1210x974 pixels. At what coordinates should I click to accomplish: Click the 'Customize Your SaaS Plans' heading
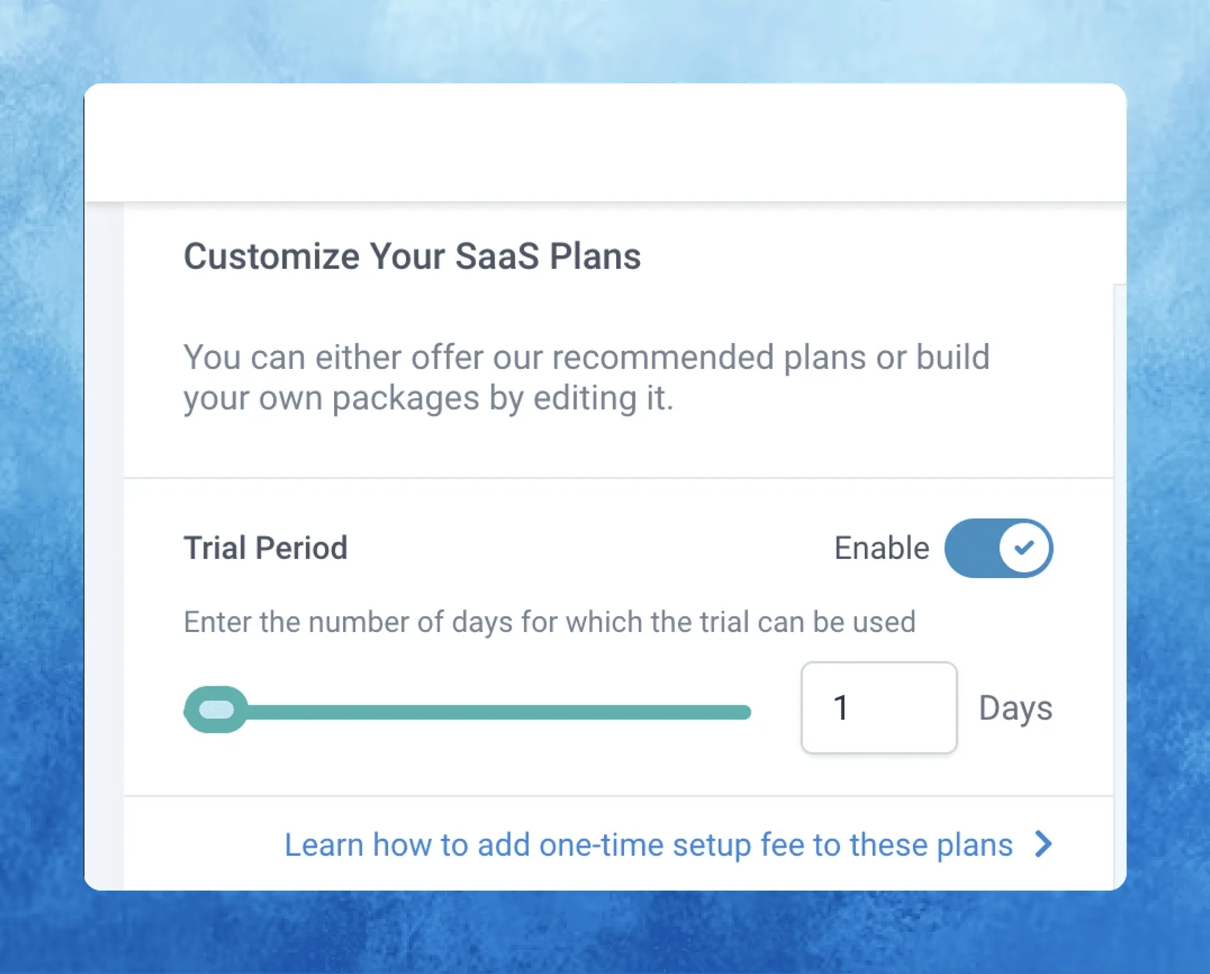tap(412, 256)
